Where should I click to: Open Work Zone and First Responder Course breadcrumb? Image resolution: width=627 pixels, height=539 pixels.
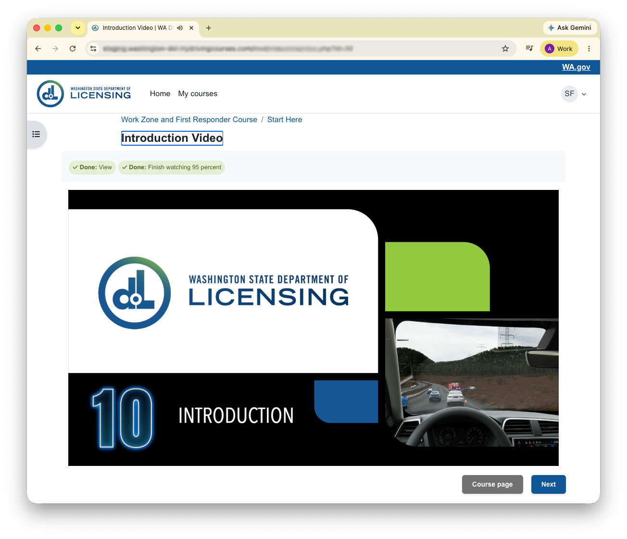[x=189, y=120]
